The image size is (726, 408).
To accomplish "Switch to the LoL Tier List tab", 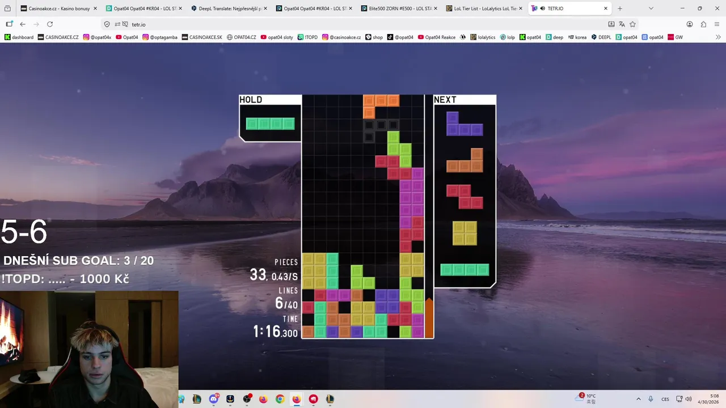I will coord(484,8).
